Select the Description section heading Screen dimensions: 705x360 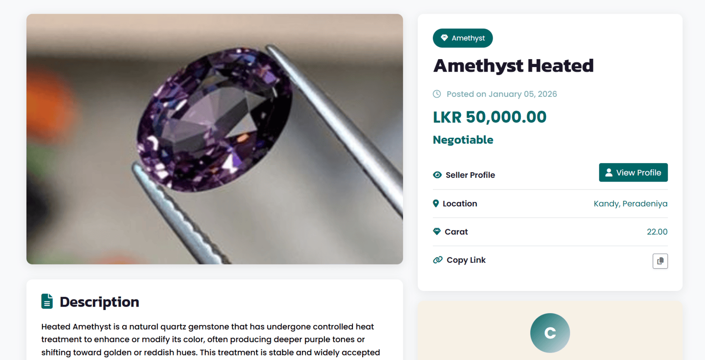(100, 302)
